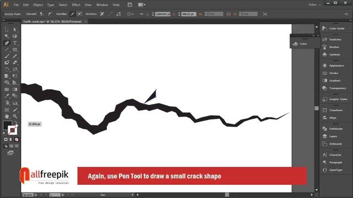
Task: Open the Video workspace switcher dropdown
Action: 314,5
